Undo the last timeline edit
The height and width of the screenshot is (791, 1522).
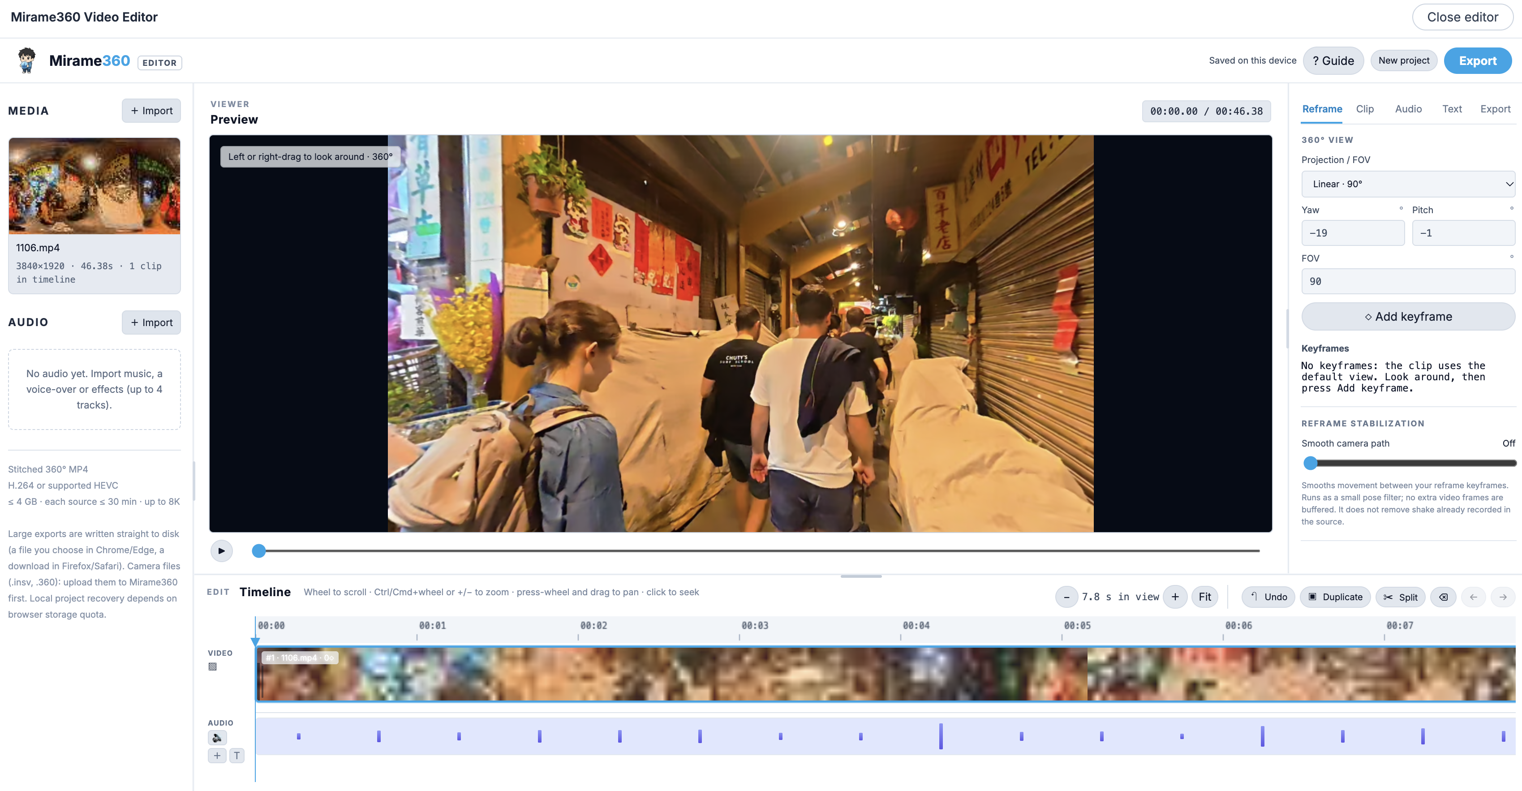tap(1268, 597)
